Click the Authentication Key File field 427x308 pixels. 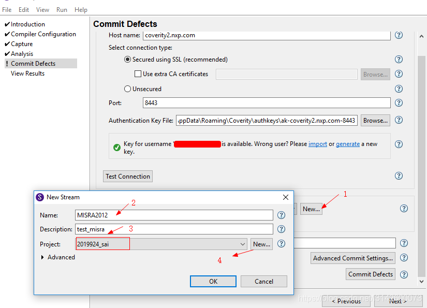point(267,121)
